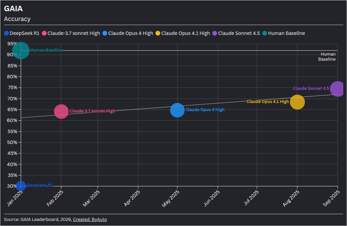This screenshot has height=226, width=347.
Task: Click the 'DeepSeek R1' label beside its bubble
Action: click(x=39, y=185)
